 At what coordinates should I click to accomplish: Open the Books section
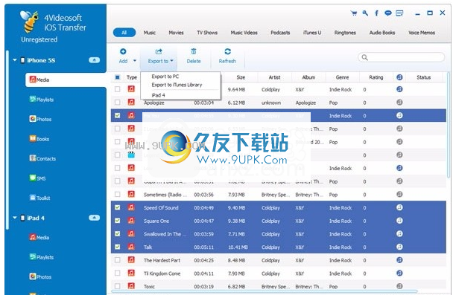coord(39,139)
